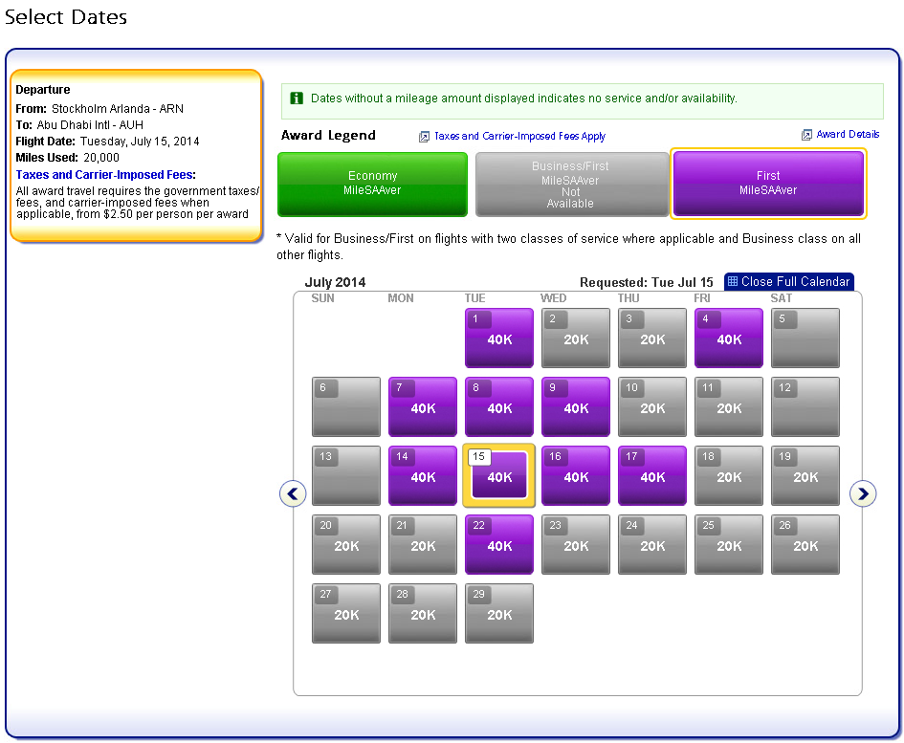The width and height of the screenshot is (904, 743).
Task: Select the First MileSAAver award type
Action: [768, 184]
